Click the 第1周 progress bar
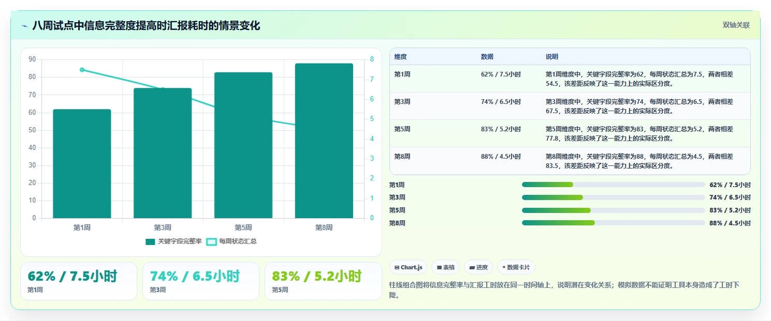This screenshot has width=771, height=321. [x=614, y=185]
